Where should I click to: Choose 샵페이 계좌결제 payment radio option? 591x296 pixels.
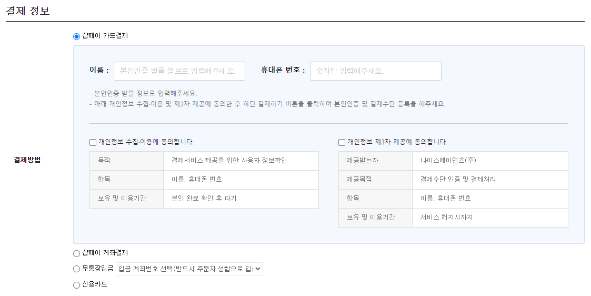[77, 253]
